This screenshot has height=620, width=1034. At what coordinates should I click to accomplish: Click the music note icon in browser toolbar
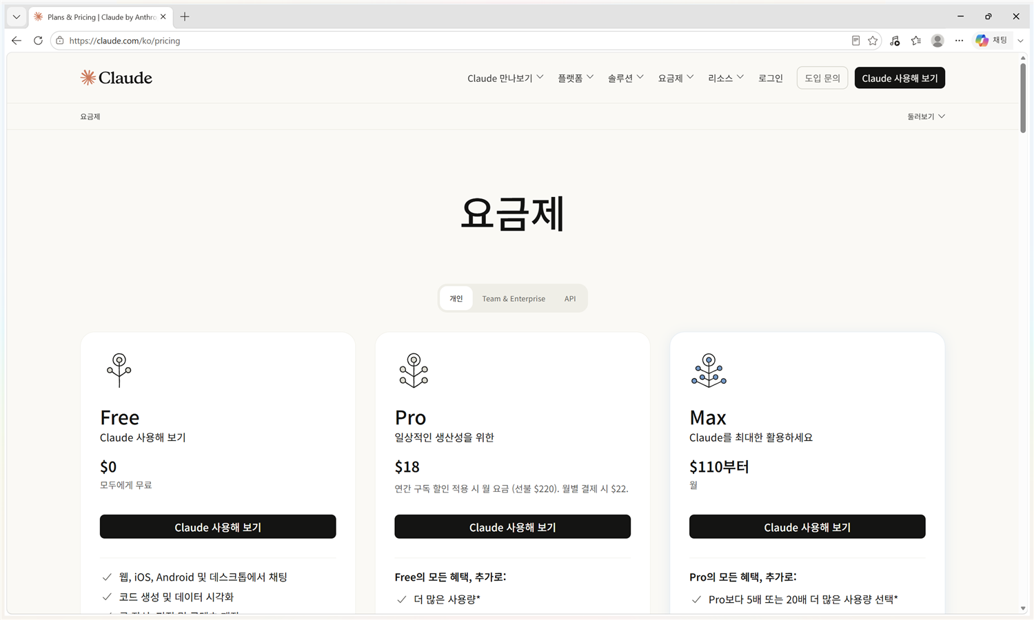click(895, 41)
